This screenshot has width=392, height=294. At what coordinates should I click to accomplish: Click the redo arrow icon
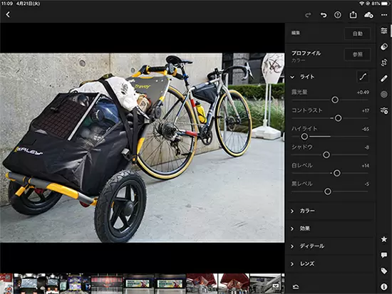[308, 15]
